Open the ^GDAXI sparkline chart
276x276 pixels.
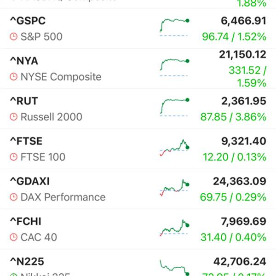click(x=174, y=188)
